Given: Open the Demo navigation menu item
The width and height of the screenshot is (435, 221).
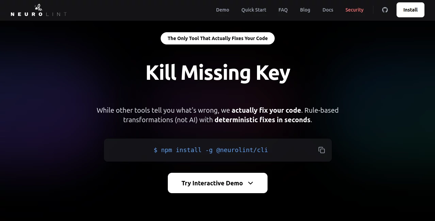Looking at the screenshot, I should [x=222, y=10].
